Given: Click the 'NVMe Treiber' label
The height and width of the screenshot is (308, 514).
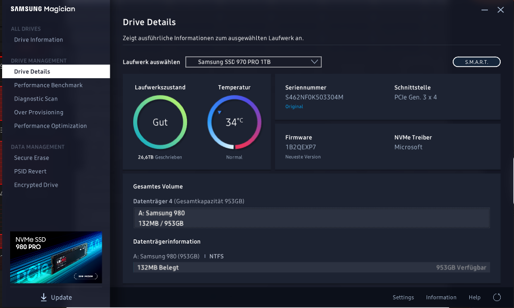Looking at the screenshot, I should [x=413, y=137].
